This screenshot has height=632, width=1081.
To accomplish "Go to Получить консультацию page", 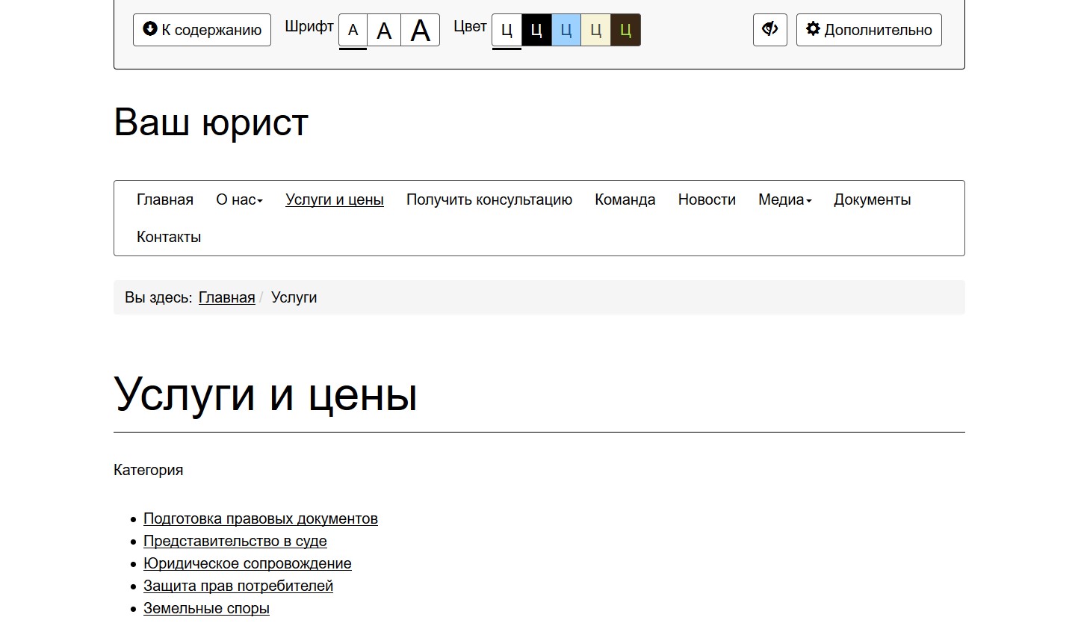I will click(489, 199).
